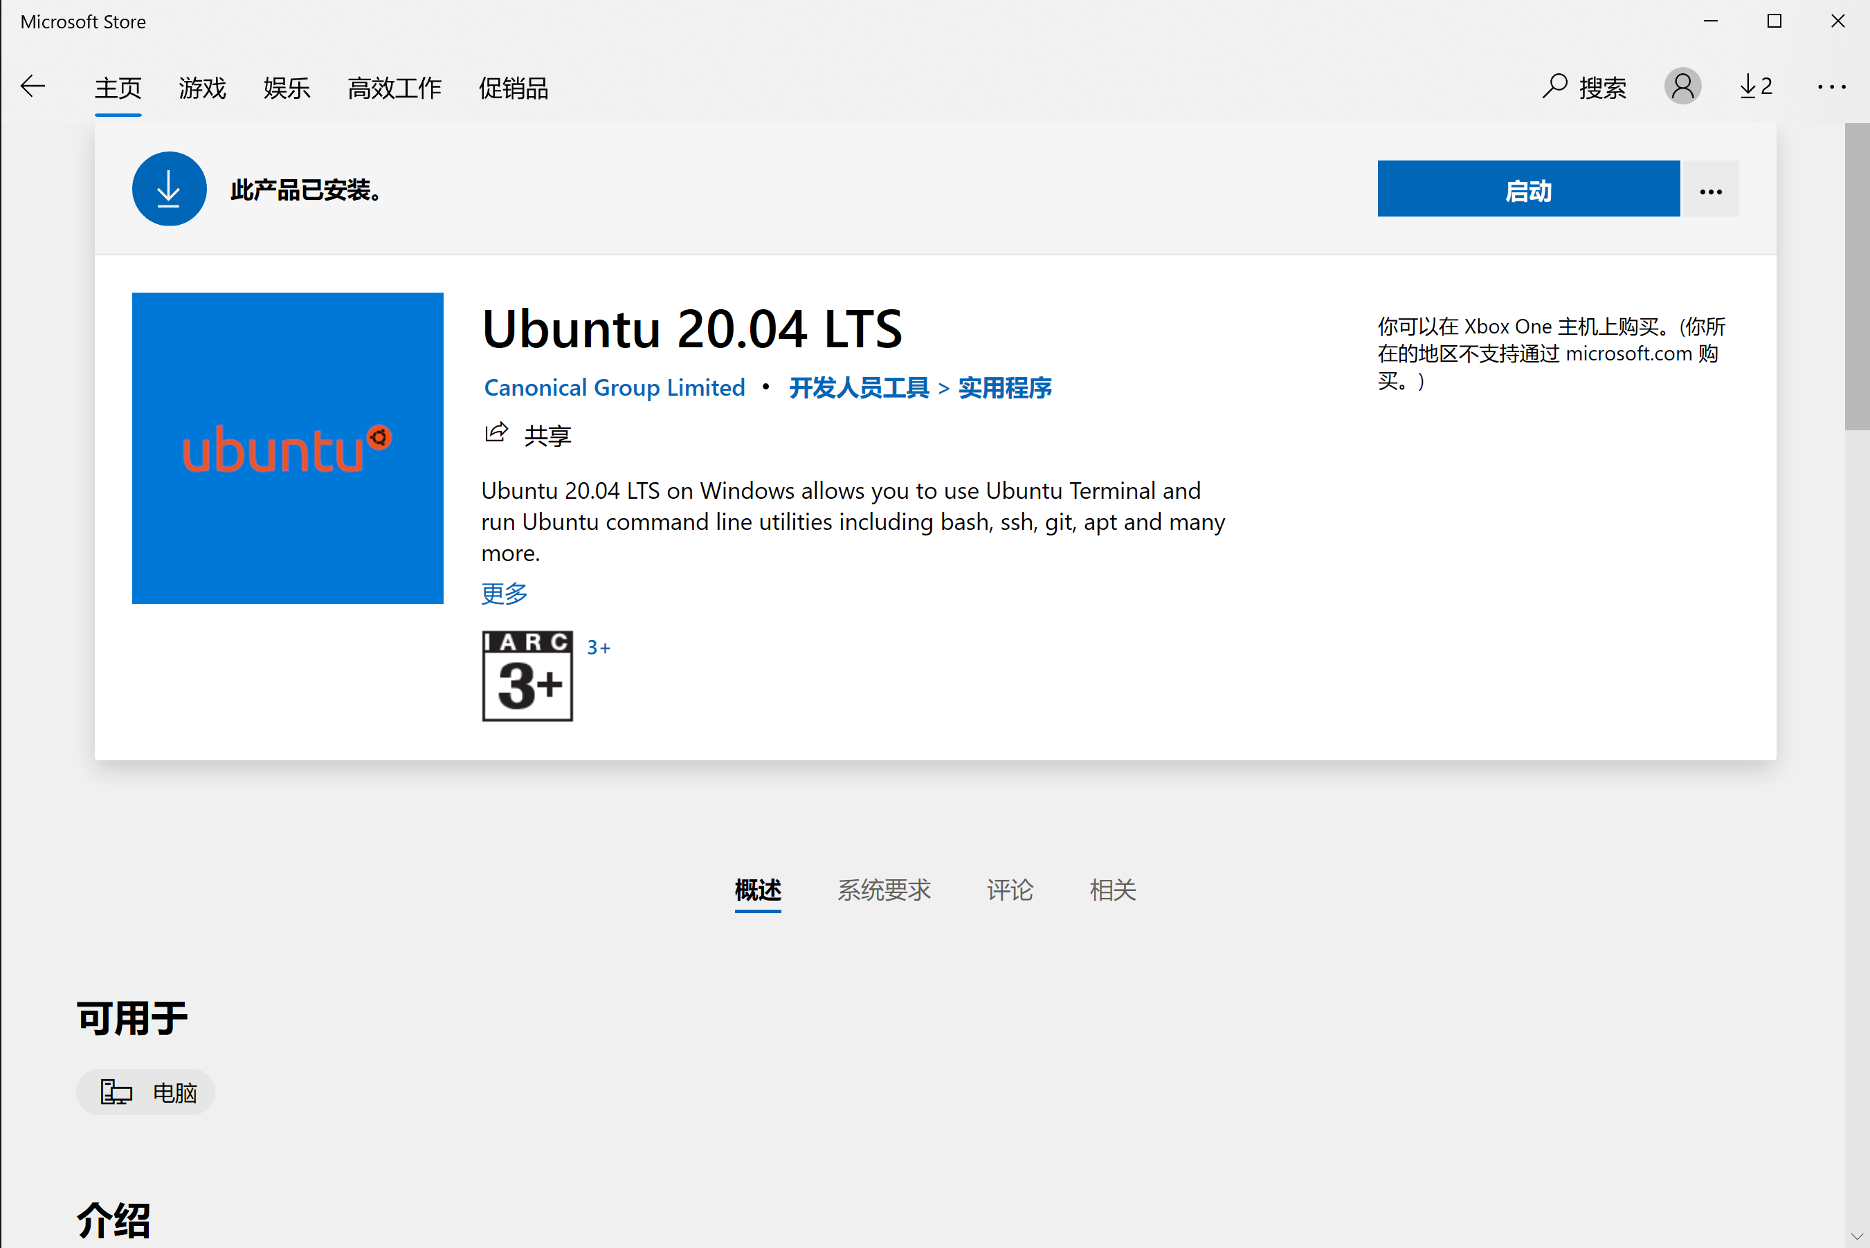Click the 电脑 availability button
The height and width of the screenshot is (1248, 1870).
point(145,1091)
